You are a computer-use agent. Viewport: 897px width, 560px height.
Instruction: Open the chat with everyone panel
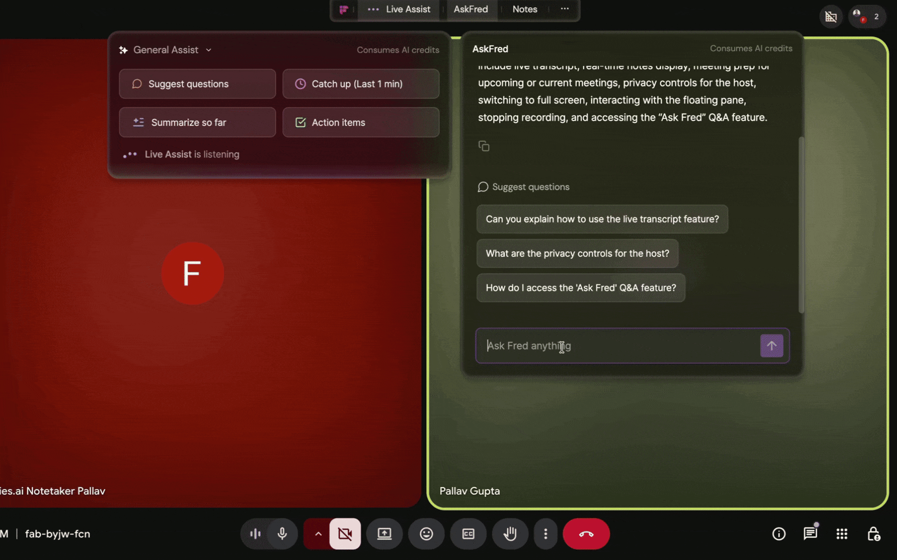[811, 533]
